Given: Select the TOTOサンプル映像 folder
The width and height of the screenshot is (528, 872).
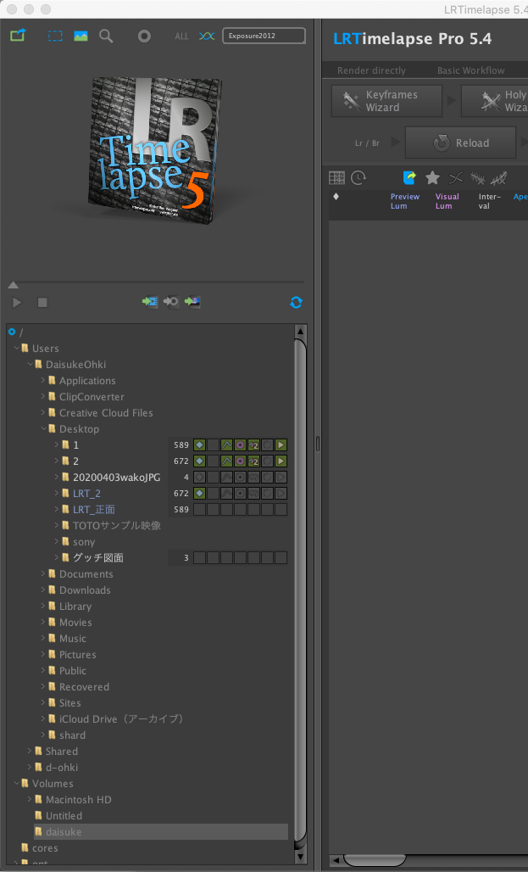Looking at the screenshot, I should coord(117,526).
